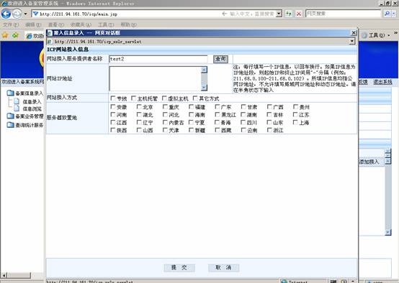Open the 备案信息录入 folder icon
This screenshot has height=283, width=399.
(10, 93)
